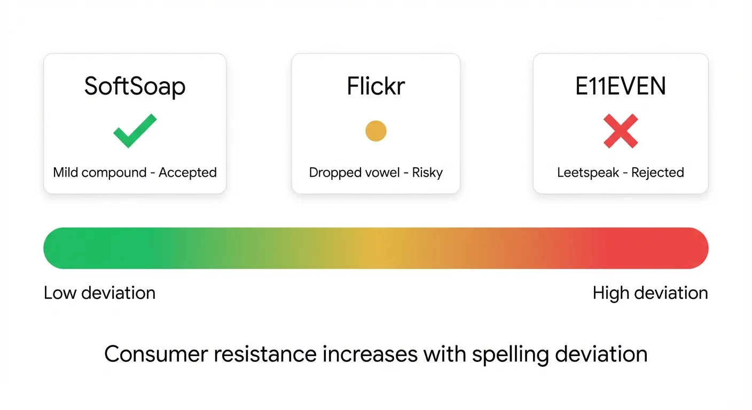Select the E11EVEN card title

[x=621, y=86]
